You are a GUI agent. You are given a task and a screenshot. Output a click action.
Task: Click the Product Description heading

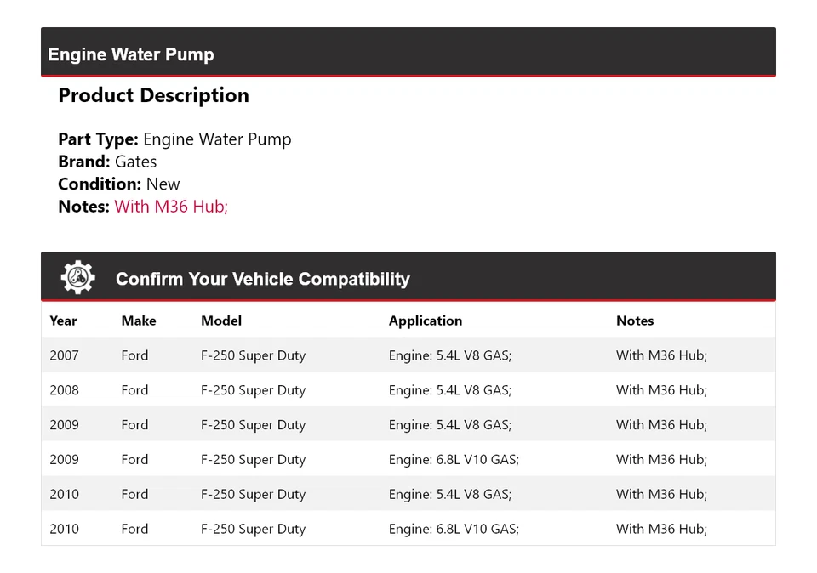point(153,95)
